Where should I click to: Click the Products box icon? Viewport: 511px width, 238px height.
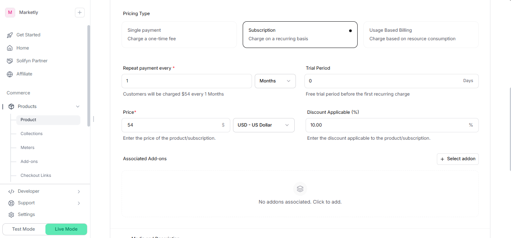point(11,106)
